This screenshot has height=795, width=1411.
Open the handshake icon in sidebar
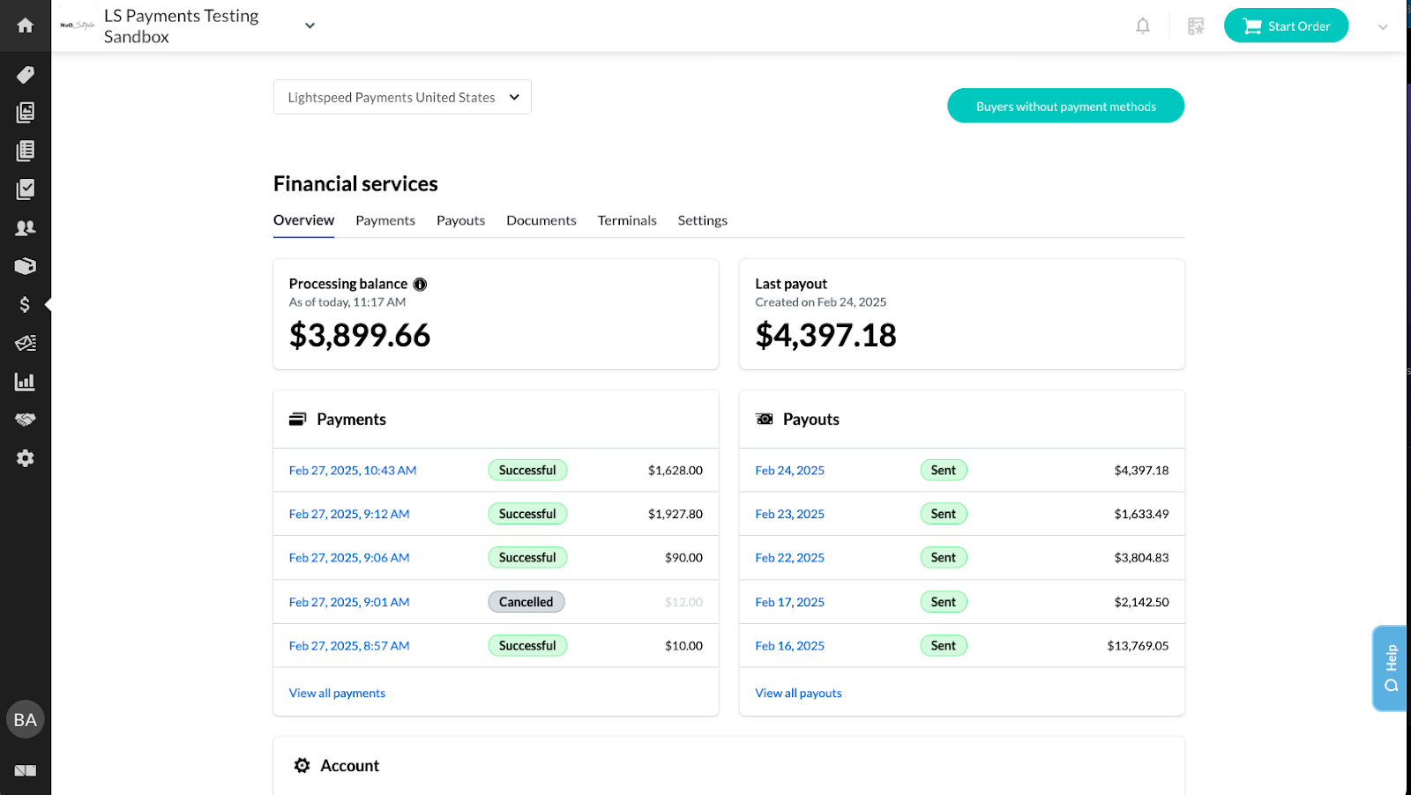coord(26,420)
